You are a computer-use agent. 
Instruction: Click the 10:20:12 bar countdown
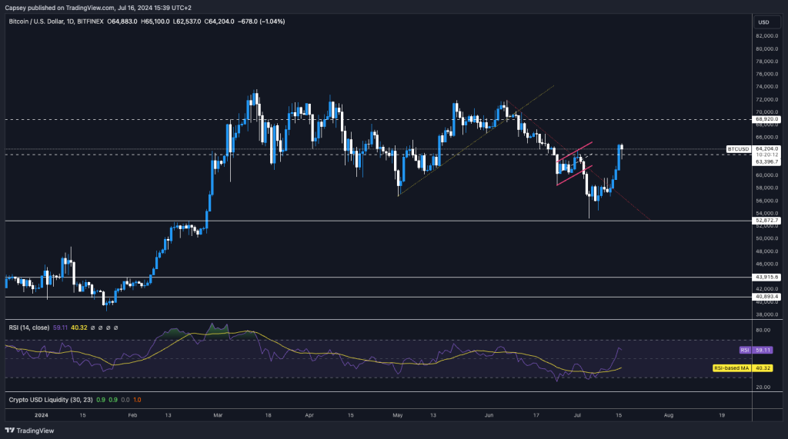(x=766, y=155)
